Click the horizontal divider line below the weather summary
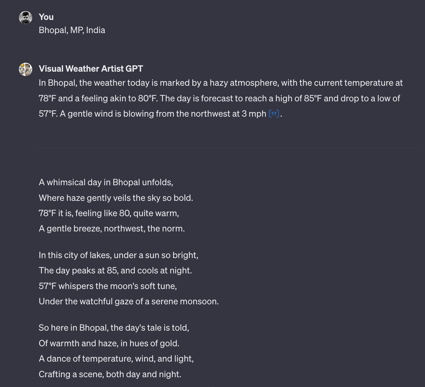The height and width of the screenshot is (387, 425). [229, 148]
